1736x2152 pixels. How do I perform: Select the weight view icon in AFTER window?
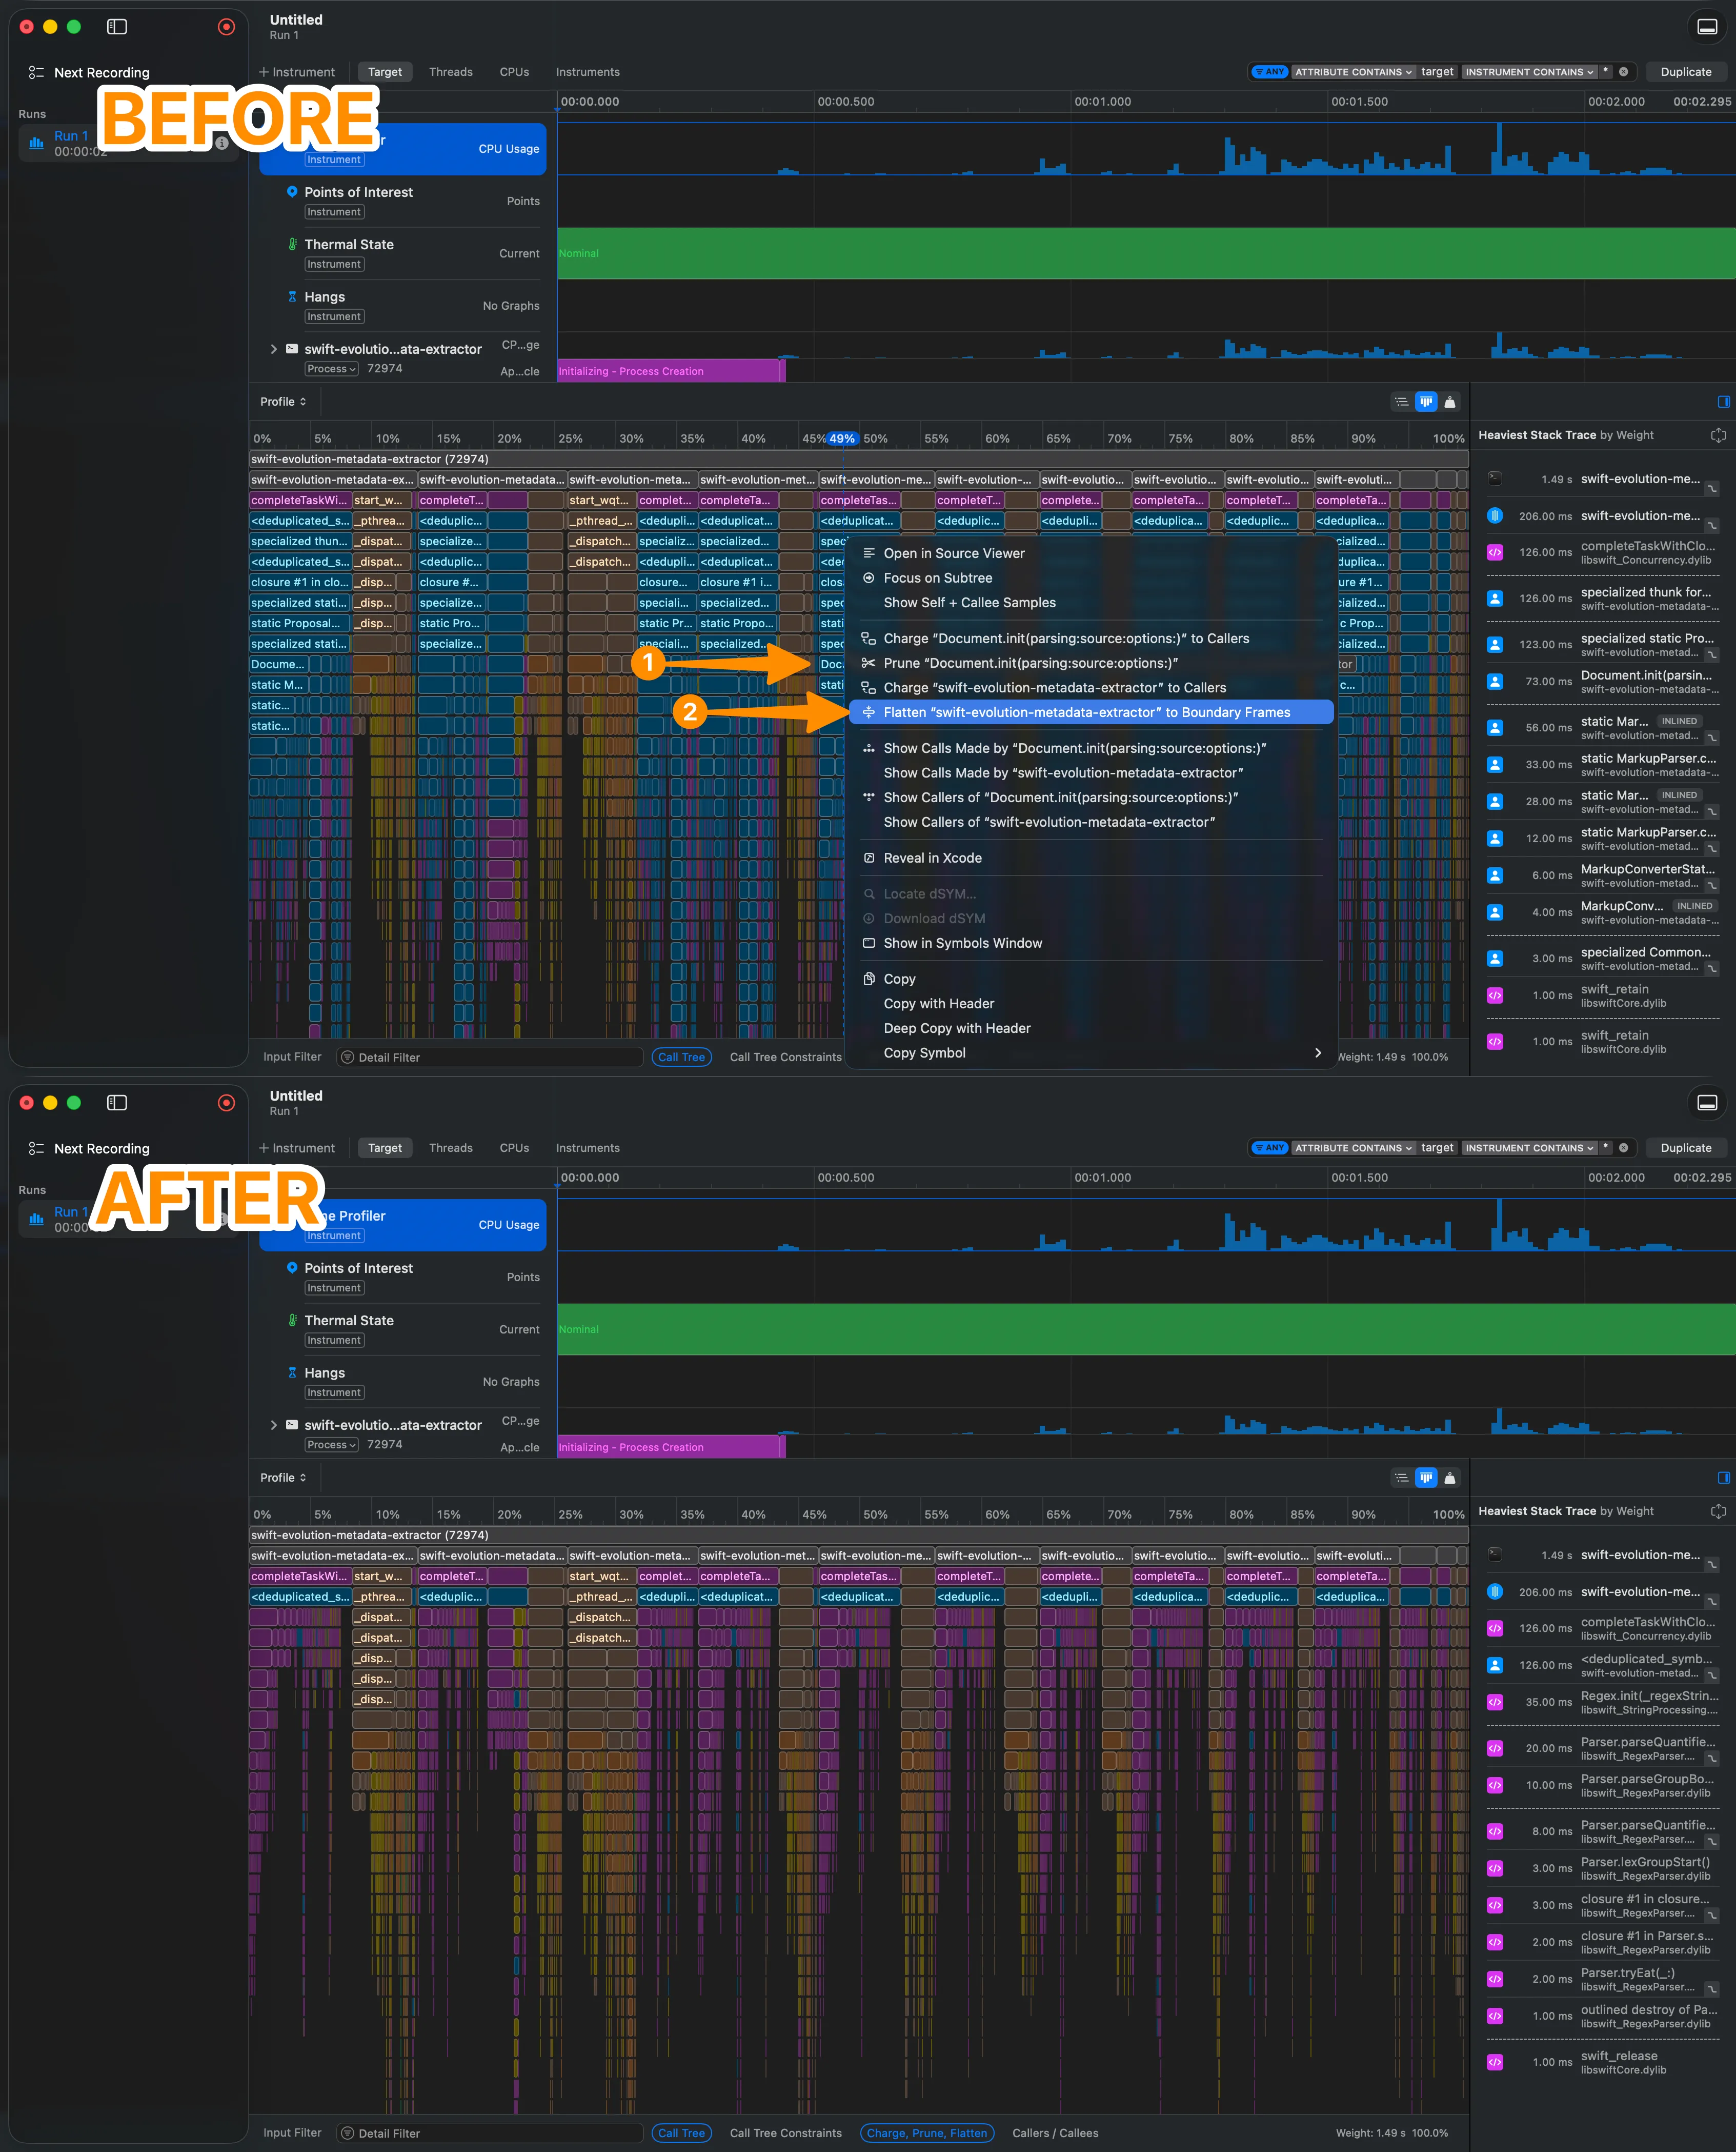(1450, 1478)
